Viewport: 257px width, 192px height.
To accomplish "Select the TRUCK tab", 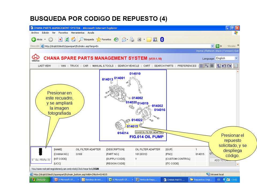I will pos(74,66).
